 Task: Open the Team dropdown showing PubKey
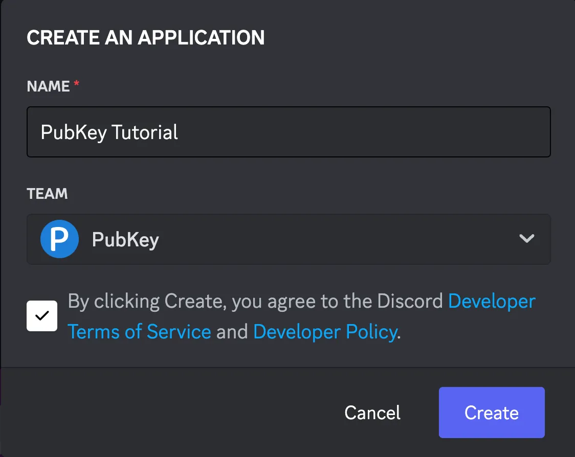point(289,239)
